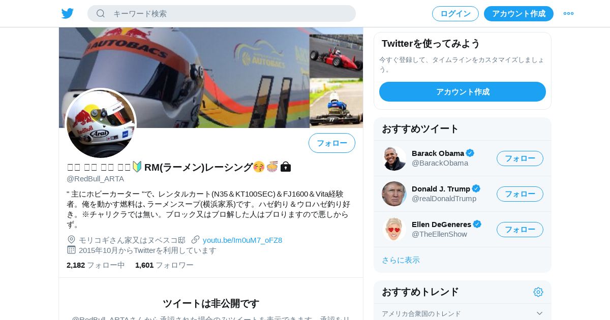Click the search magnifier icon

(x=101, y=14)
